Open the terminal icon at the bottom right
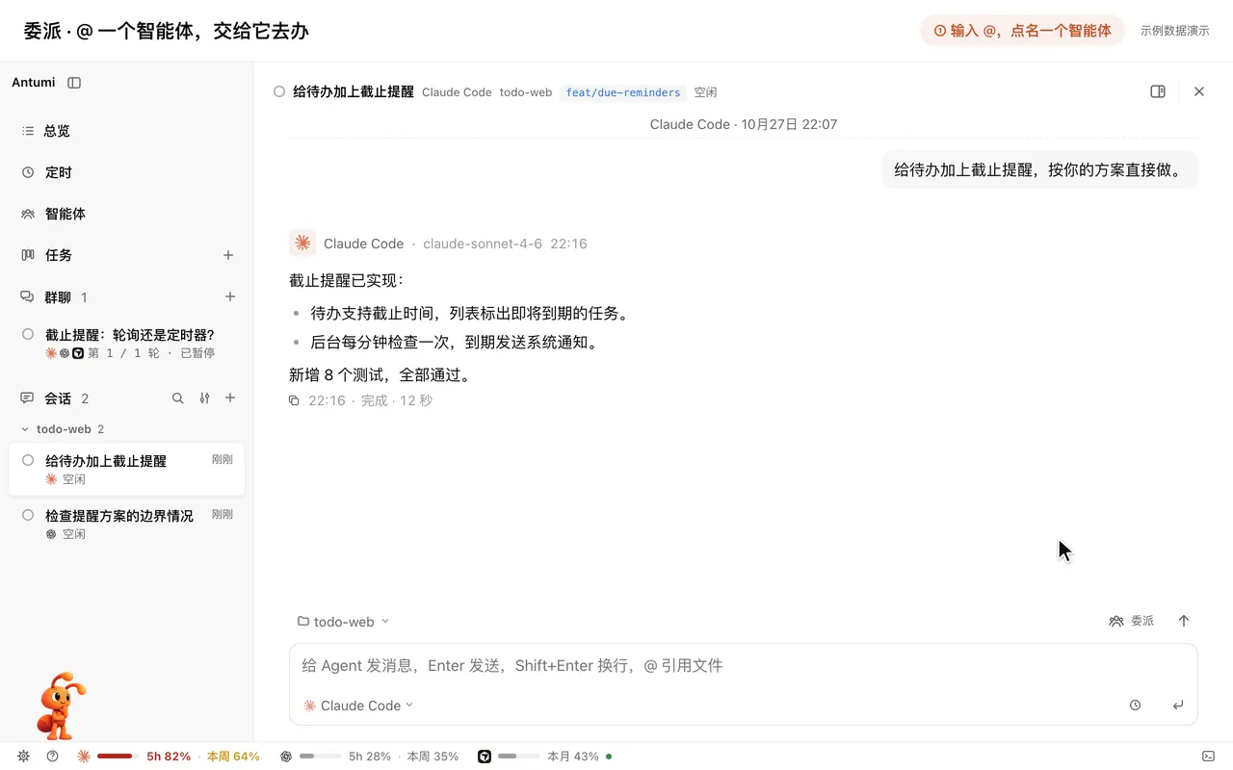This screenshot has height=770, width=1233. click(x=1208, y=757)
